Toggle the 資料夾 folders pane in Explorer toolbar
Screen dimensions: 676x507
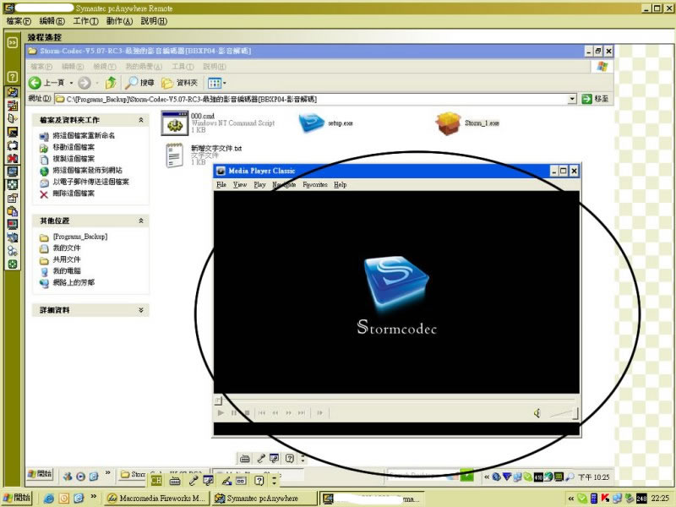[x=179, y=83]
